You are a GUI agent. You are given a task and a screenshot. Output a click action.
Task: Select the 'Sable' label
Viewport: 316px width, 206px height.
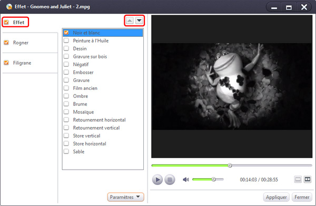pos(78,151)
